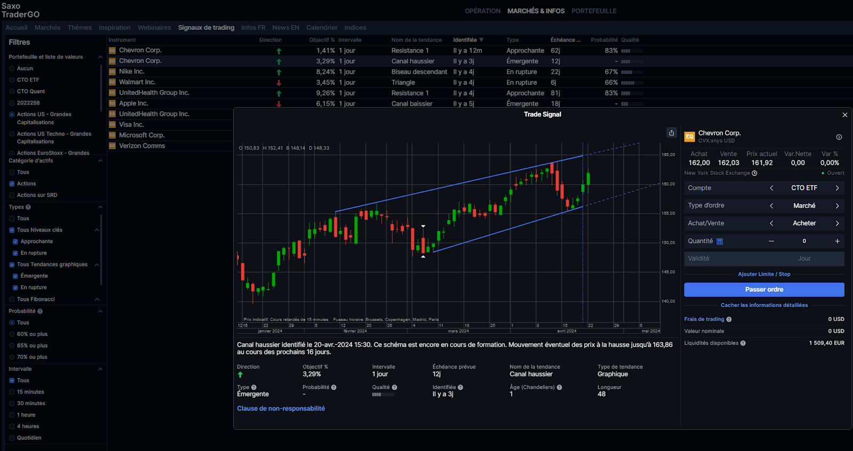Expand the Tous Fibonacci group
Viewport: 853px width, 451px height.
(97, 300)
